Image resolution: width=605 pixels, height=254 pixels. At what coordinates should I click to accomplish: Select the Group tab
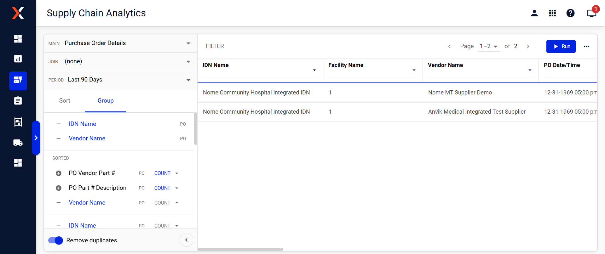[x=106, y=101]
